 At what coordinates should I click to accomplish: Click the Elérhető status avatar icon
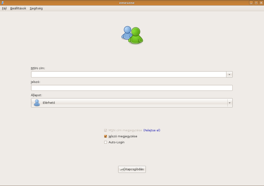[x=37, y=103]
